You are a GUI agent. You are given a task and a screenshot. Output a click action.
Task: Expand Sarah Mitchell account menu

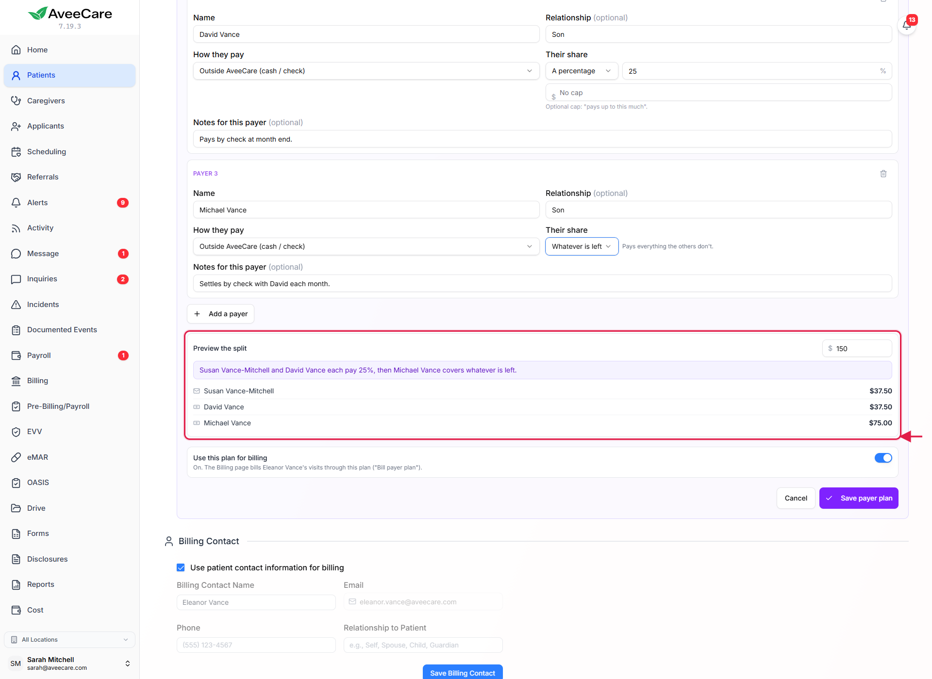[x=69, y=663]
